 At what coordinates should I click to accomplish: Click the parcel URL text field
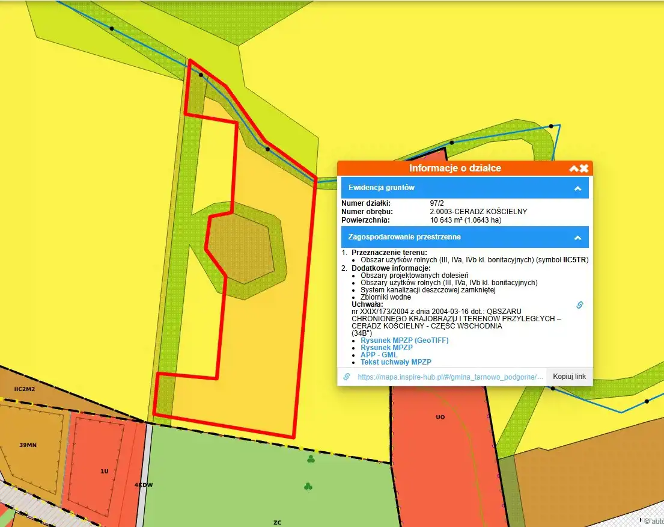(450, 377)
